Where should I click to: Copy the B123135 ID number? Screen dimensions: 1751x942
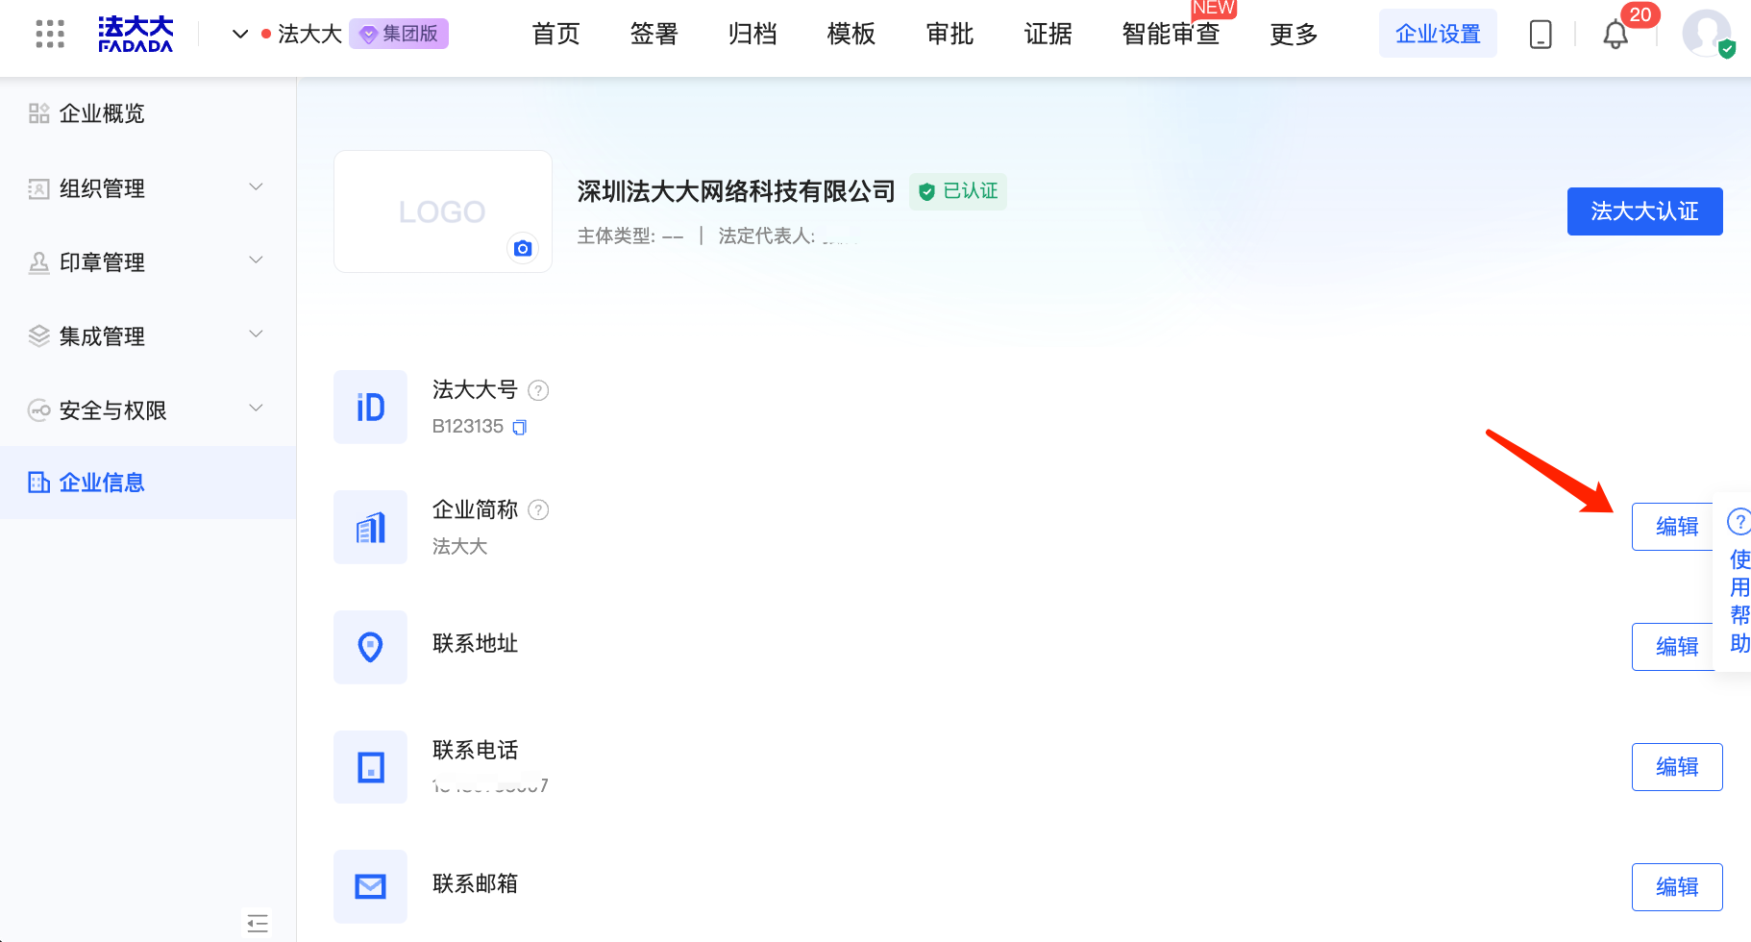coord(520,427)
